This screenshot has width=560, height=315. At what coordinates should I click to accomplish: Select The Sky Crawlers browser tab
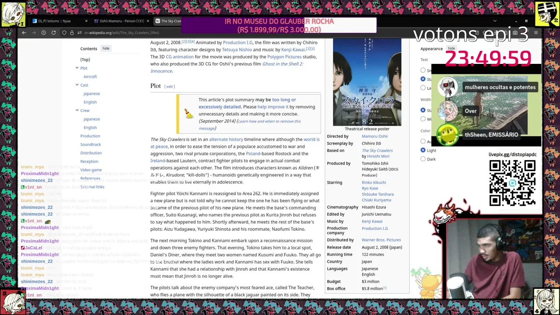tap(168, 21)
